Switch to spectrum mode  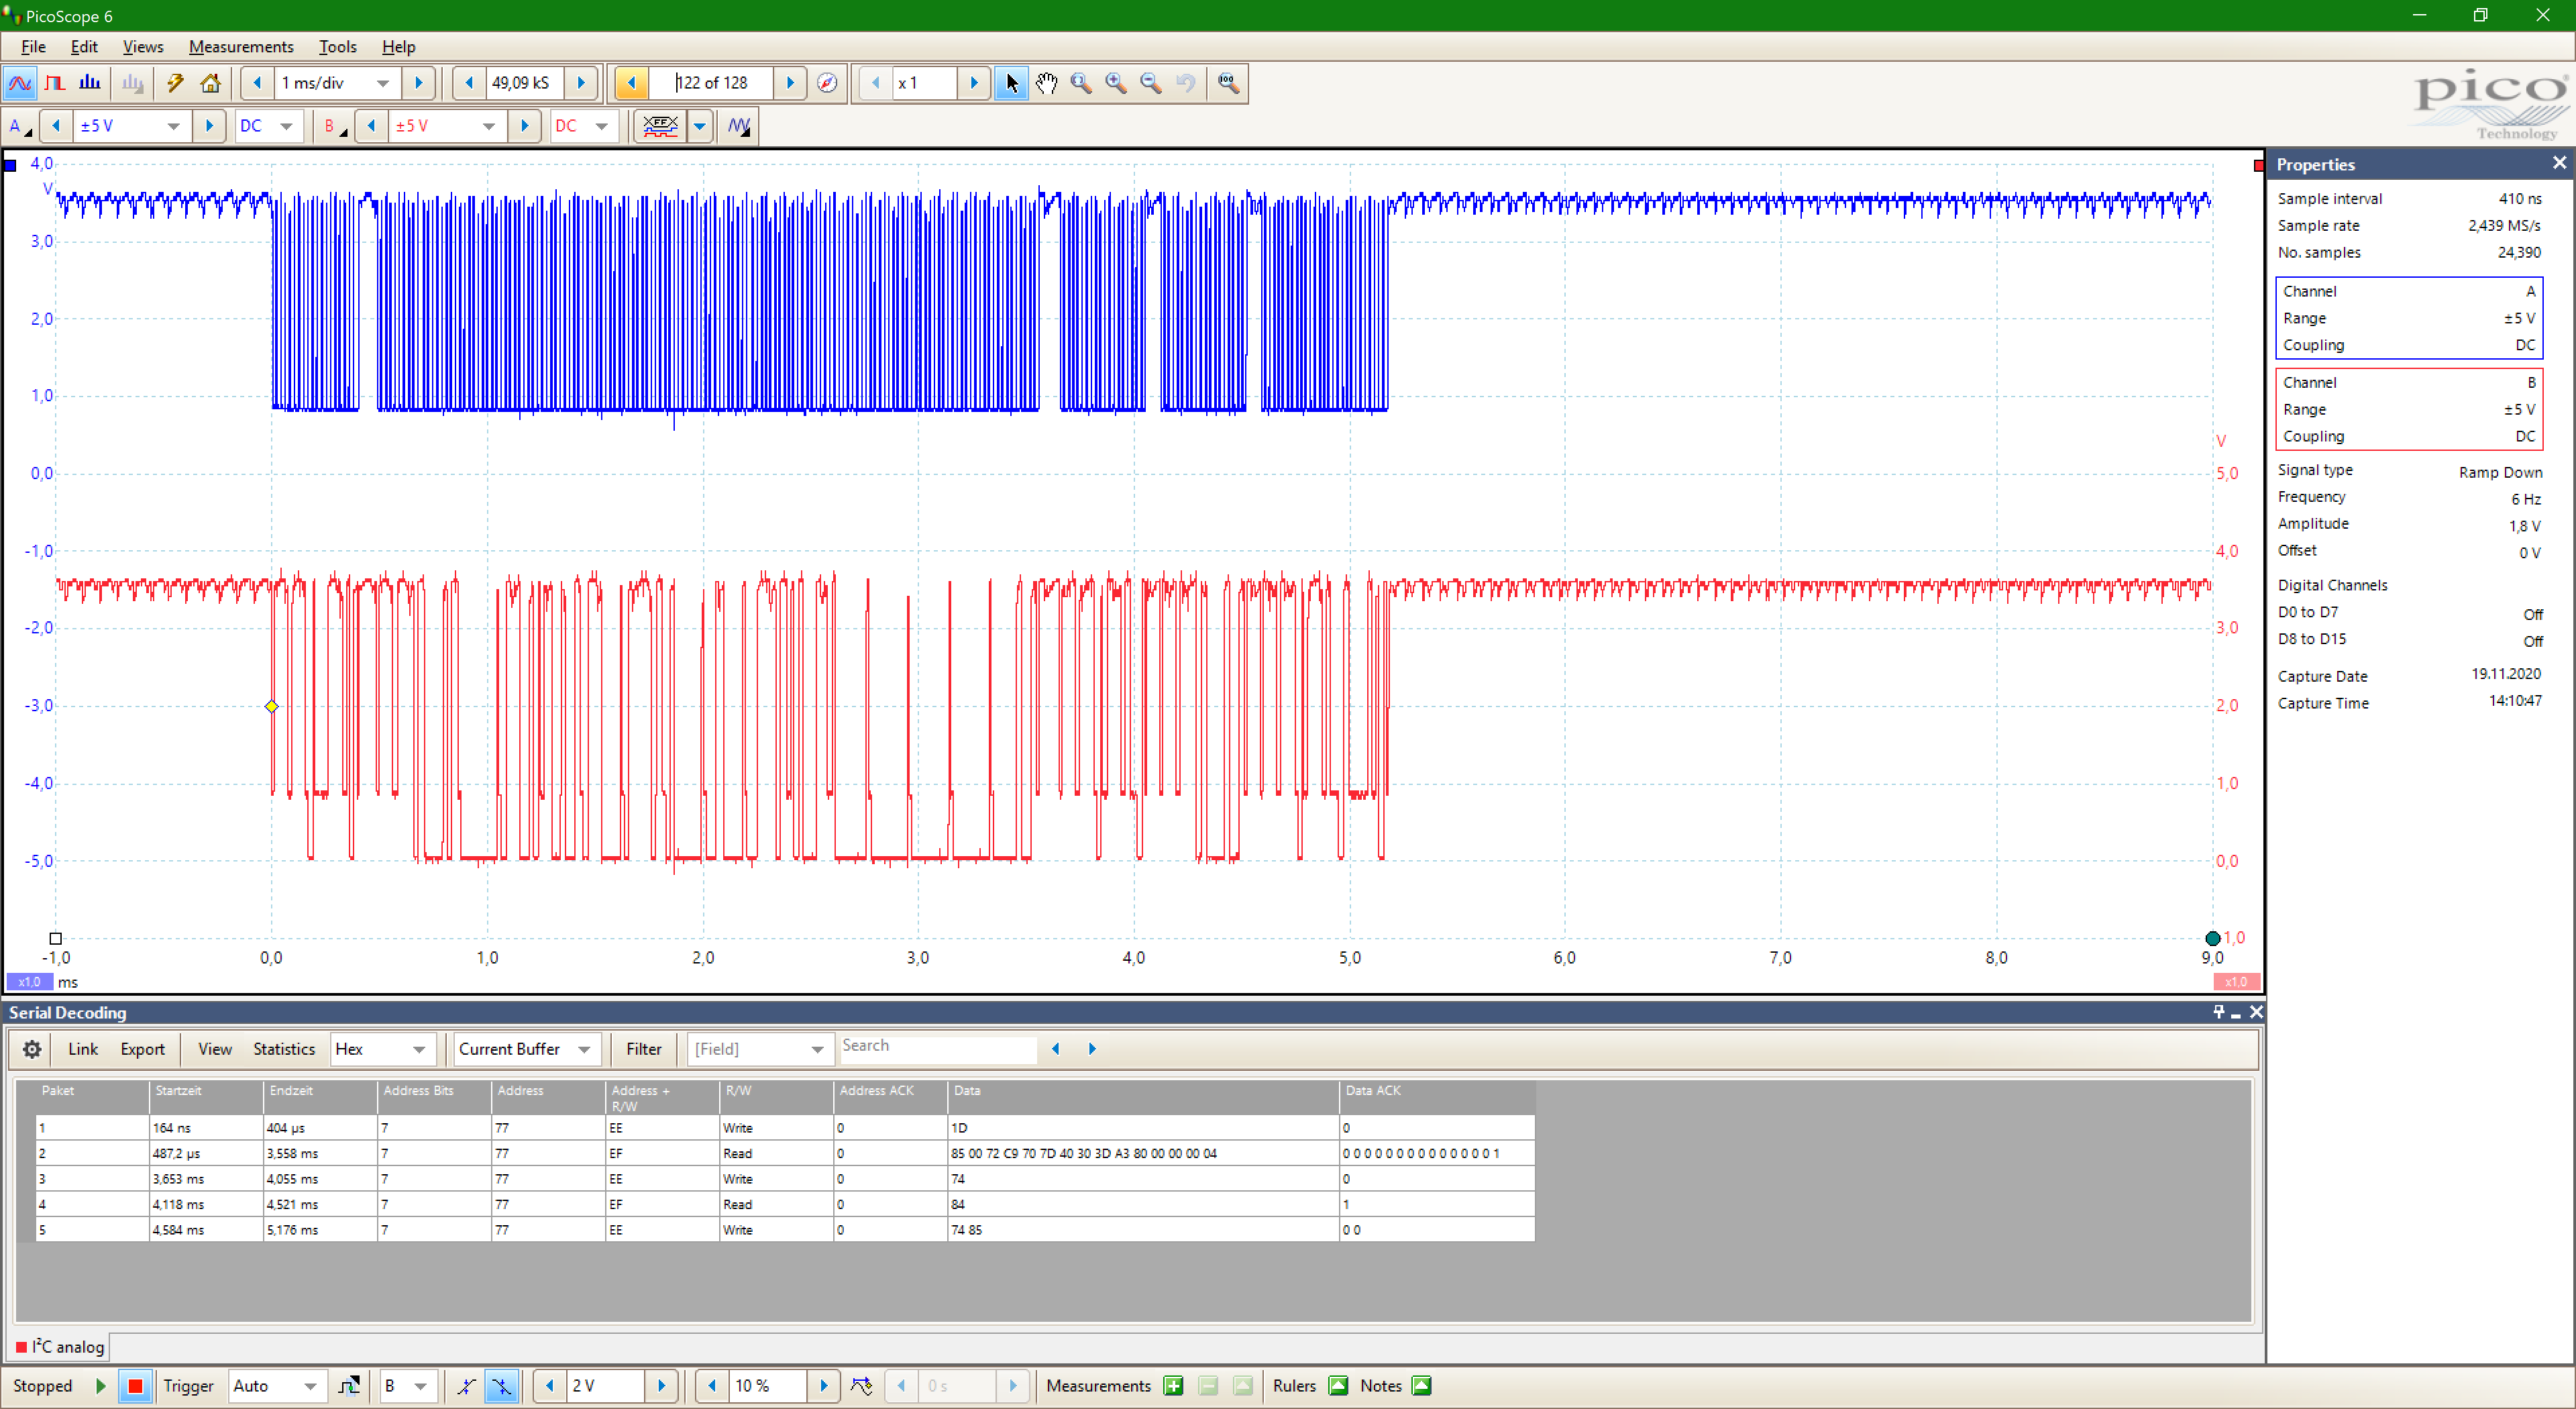coord(90,83)
